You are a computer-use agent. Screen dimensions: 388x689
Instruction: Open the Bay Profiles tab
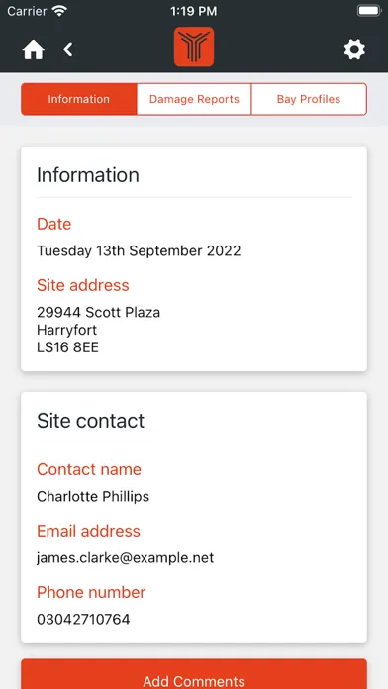tap(309, 99)
